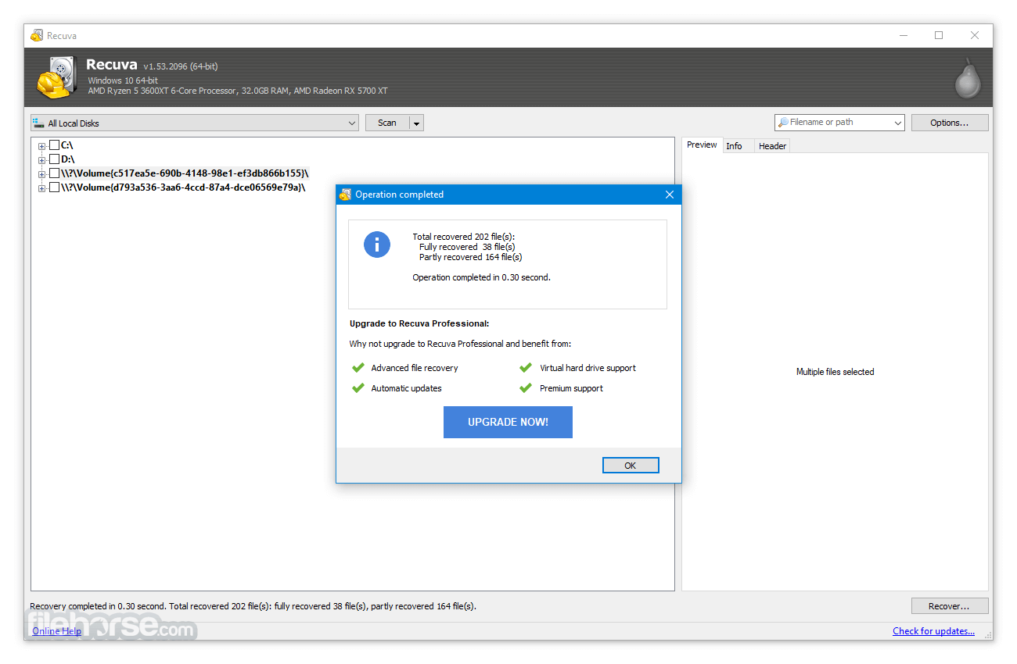1017x664 pixels.
Task: Open the Scan button dropdown arrow
Action: [416, 123]
